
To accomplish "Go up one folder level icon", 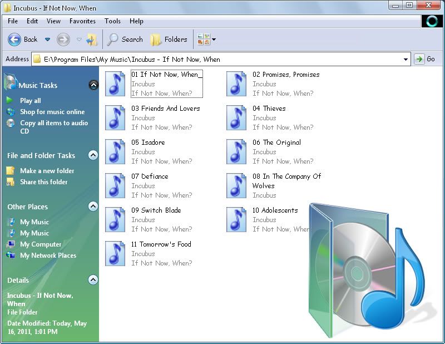I will (92, 40).
